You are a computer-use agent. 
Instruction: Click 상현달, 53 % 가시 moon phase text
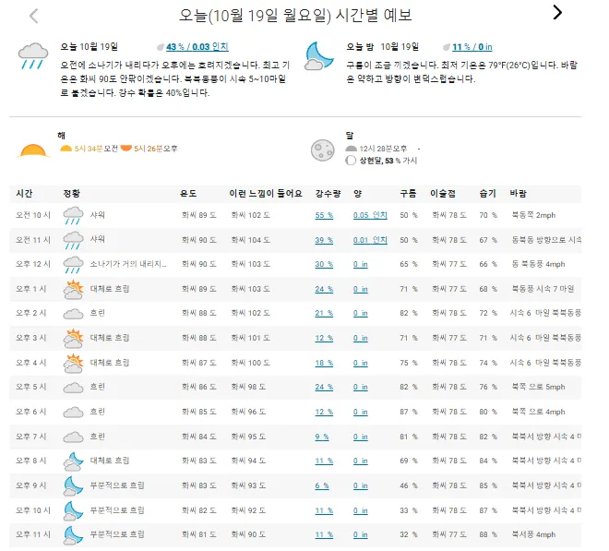coord(388,161)
